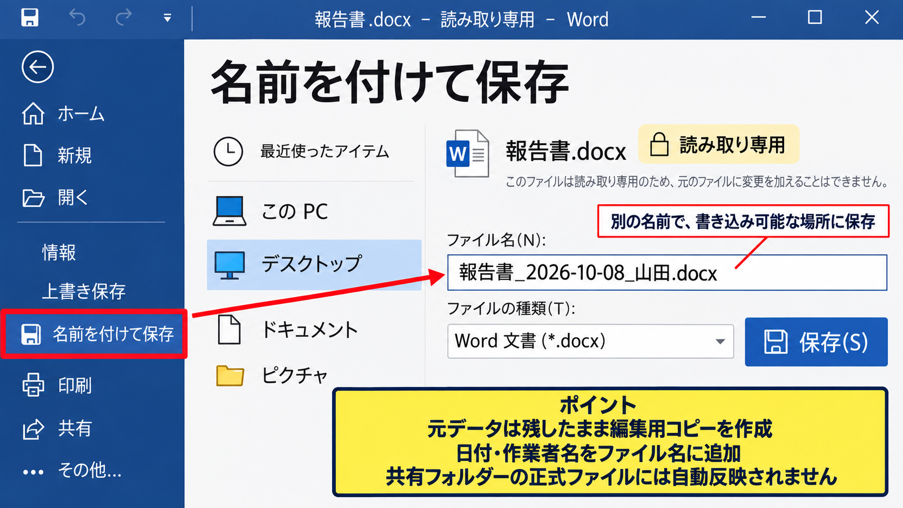Click the share icon beside 共有
This screenshot has height=508, width=903.
(x=33, y=429)
